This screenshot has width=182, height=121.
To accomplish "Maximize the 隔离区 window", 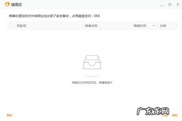I will [x=170, y=4].
